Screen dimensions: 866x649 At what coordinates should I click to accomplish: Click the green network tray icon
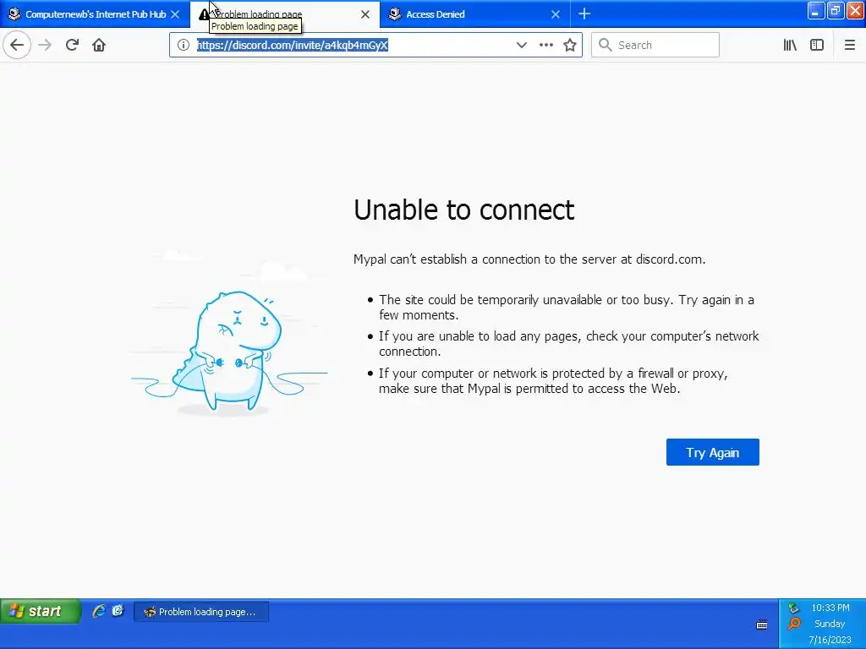(x=793, y=608)
